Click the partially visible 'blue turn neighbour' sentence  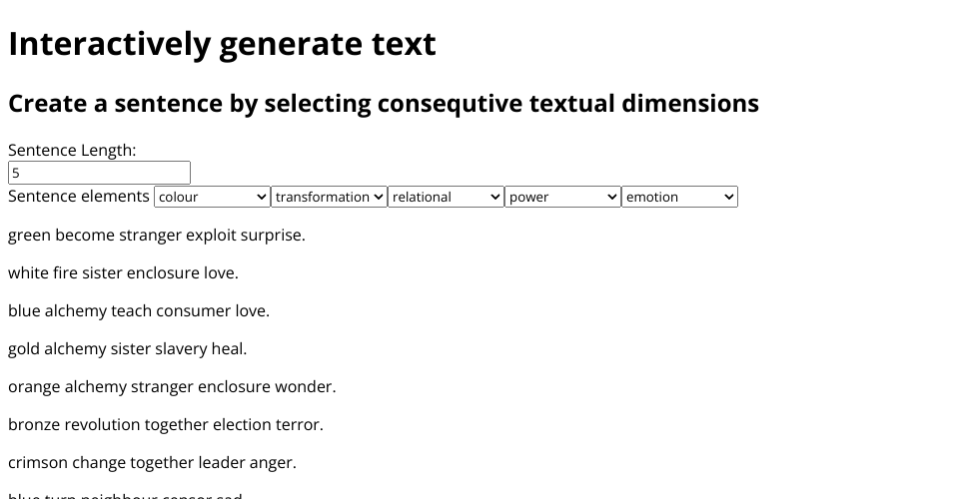125,494
